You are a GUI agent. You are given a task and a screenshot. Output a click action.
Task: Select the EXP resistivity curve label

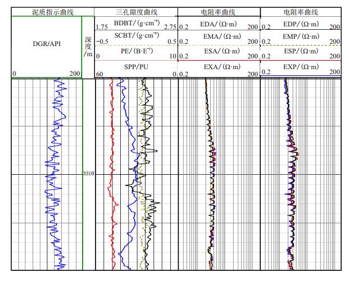302,67
